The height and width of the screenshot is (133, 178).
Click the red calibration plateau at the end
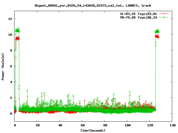(157, 37)
